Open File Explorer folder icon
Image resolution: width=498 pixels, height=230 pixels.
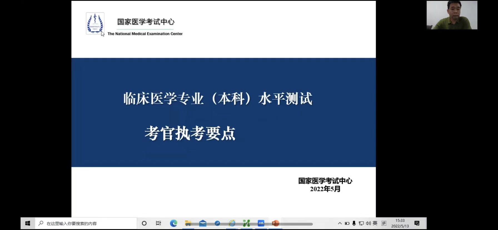(188, 223)
